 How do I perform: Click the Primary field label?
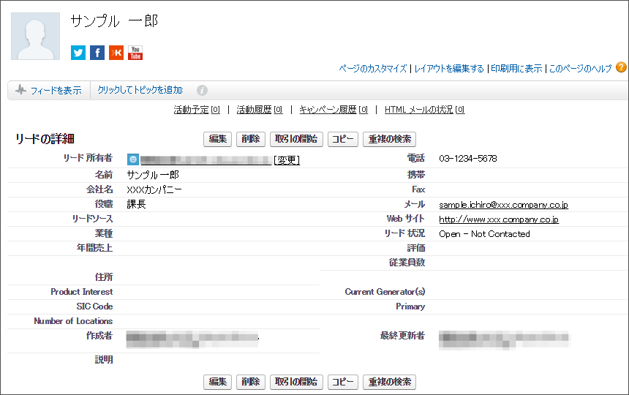pos(410,306)
